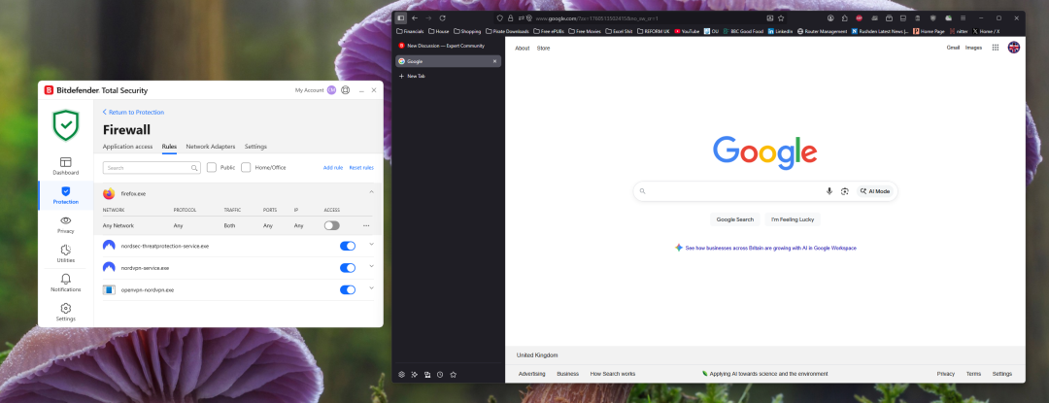Open Firefox sidebar AI chatbot sparkle icon
1049x403 pixels.
click(x=414, y=374)
